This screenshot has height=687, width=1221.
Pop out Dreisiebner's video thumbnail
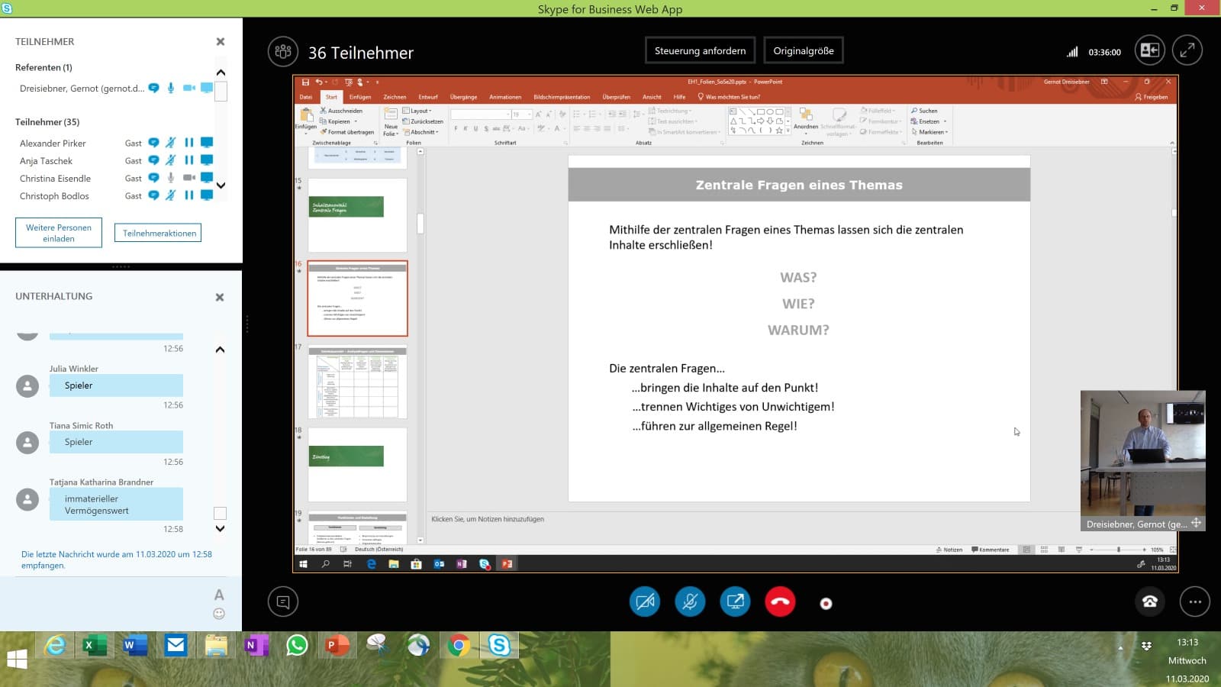pos(1196,523)
